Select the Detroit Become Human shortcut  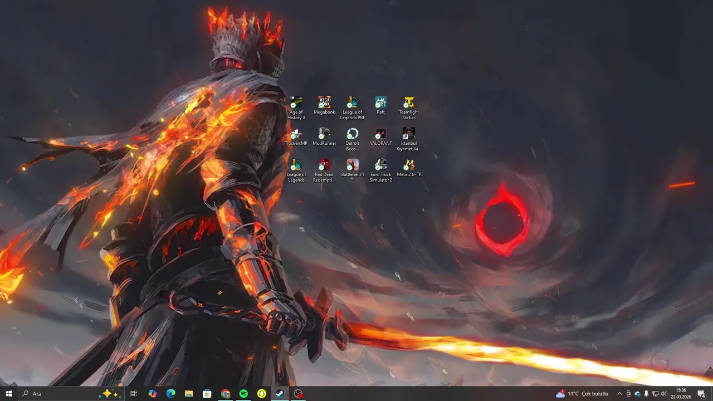tap(353, 139)
